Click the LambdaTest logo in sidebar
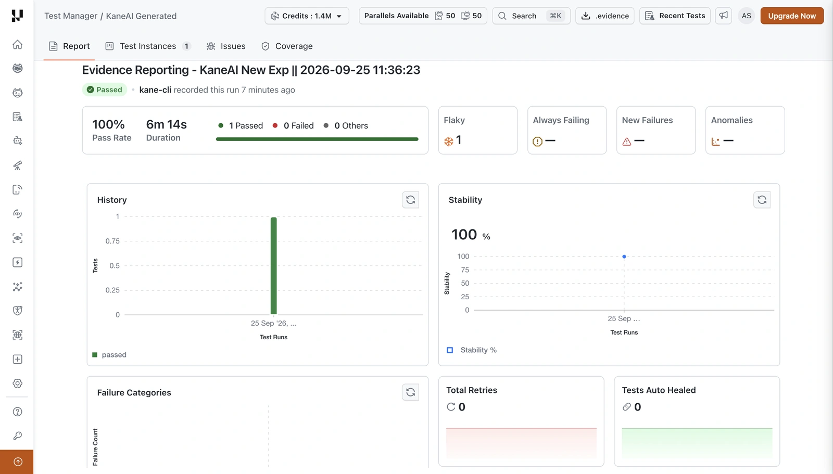The width and height of the screenshot is (833, 474). [17, 16]
